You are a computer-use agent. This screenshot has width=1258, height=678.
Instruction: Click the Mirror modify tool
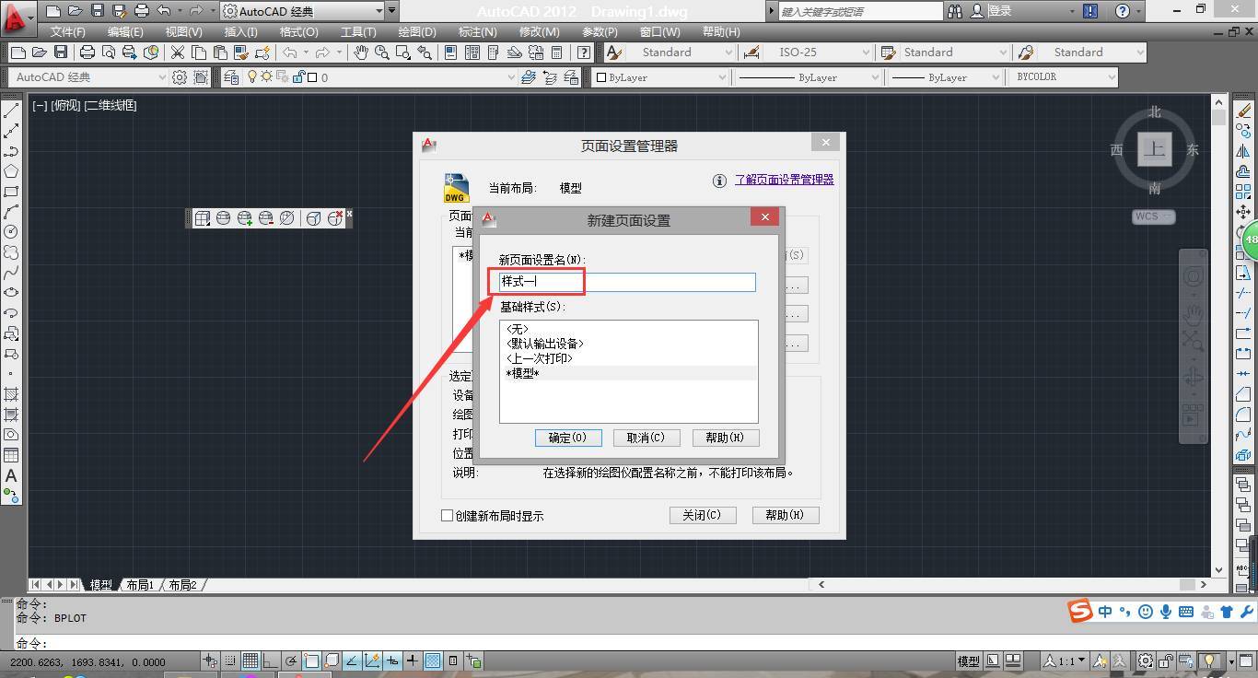(x=1244, y=151)
